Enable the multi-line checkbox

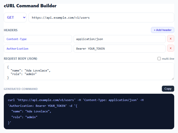[159, 59]
